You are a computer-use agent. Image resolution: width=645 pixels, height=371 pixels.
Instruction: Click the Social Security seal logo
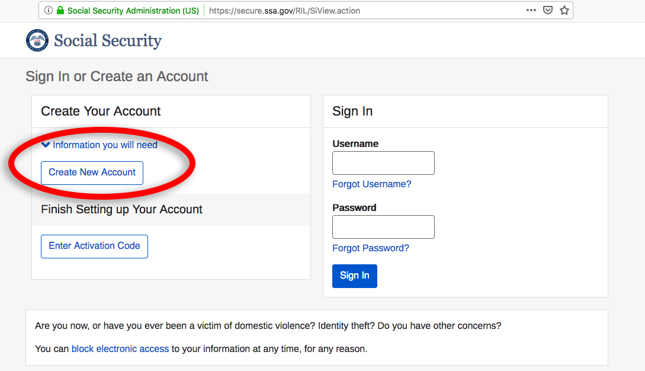[37, 40]
